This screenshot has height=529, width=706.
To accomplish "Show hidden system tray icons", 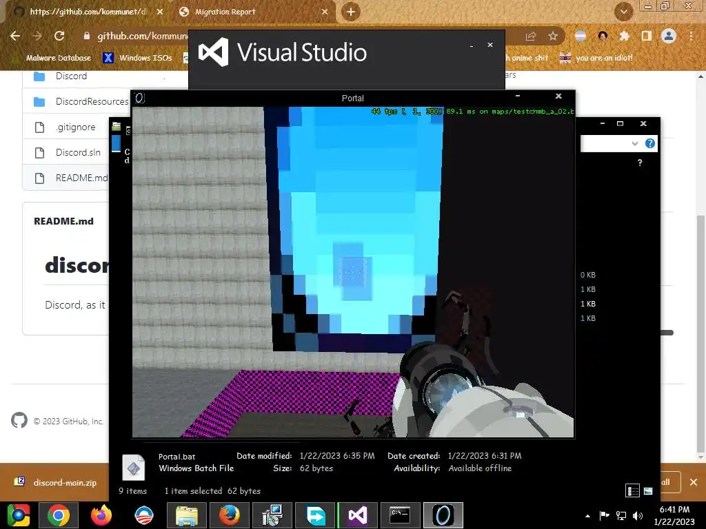I will 587,516.
